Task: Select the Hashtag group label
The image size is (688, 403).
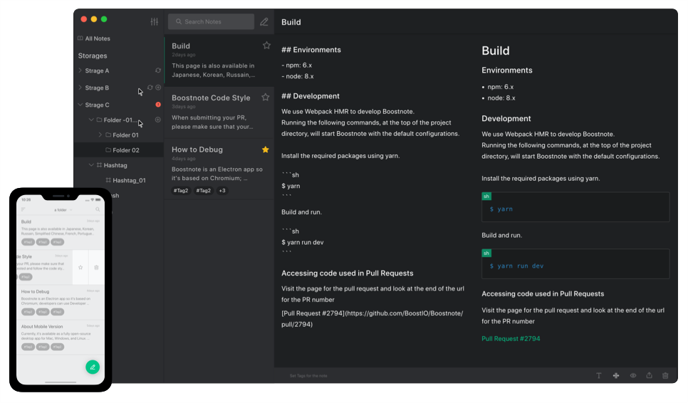Action: 115,165
